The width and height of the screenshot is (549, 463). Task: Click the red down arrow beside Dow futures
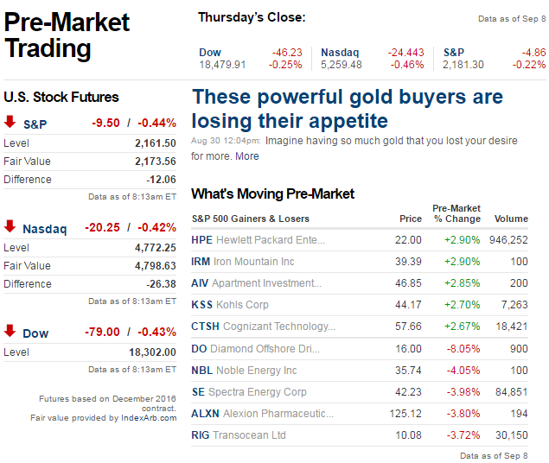10,331
